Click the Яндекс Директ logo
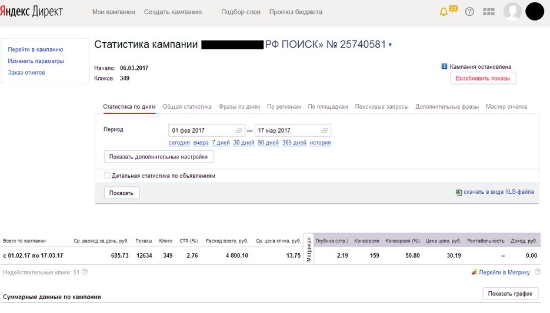The height and width of the screenshot is (313, 550). 31,12
